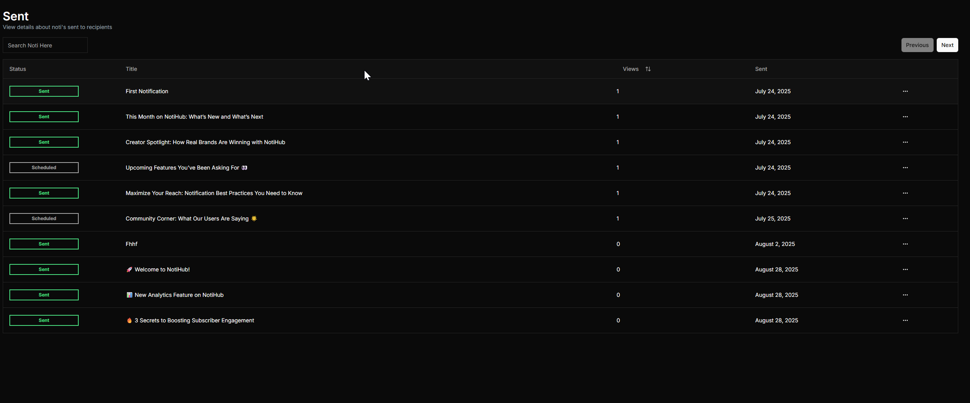The width and height of the screenshot is (970, 403).
Task: Open more actions for Upcoming Features row
Action: 905,168
